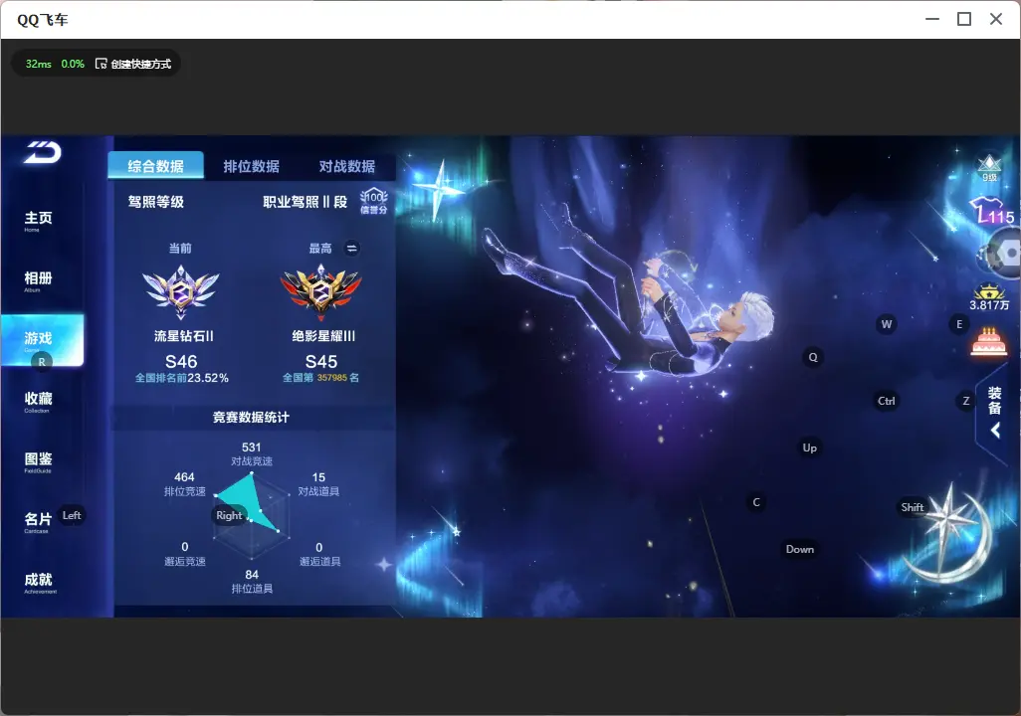The height and width of the screenshot is (716, 1021).
Task: Click the S46 season label
Action: (181, 361)
